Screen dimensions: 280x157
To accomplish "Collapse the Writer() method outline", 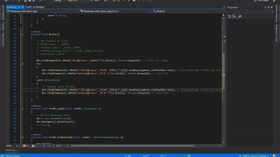I will point(23,34).
